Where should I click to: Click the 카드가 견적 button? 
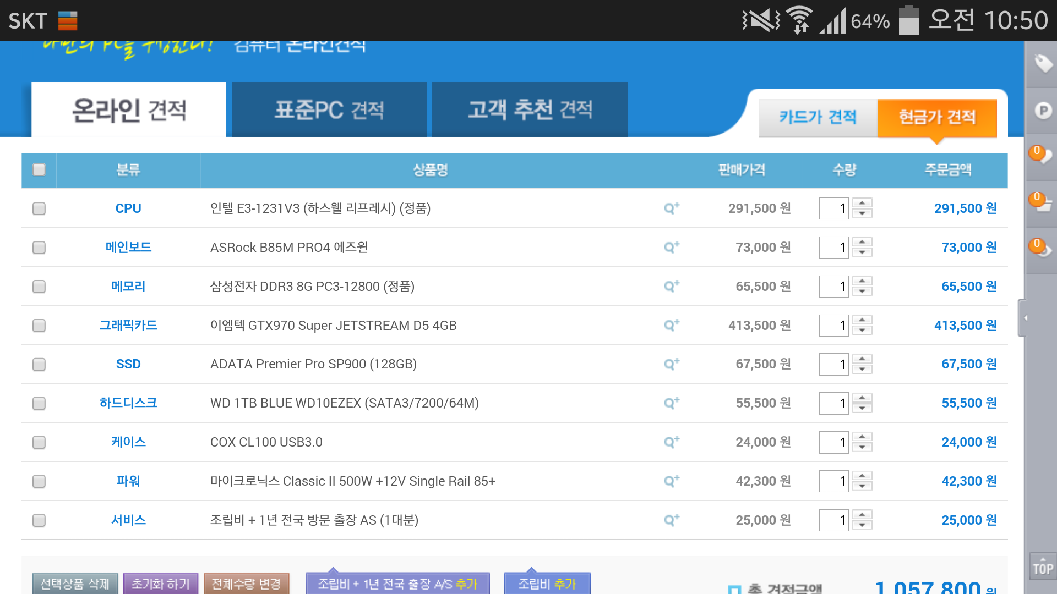818,117
